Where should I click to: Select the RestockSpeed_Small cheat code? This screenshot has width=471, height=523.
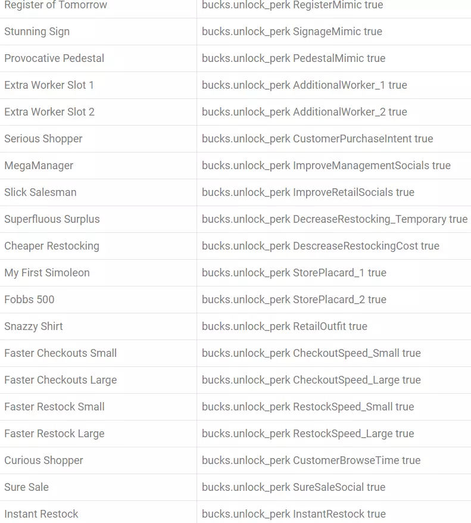308,407
